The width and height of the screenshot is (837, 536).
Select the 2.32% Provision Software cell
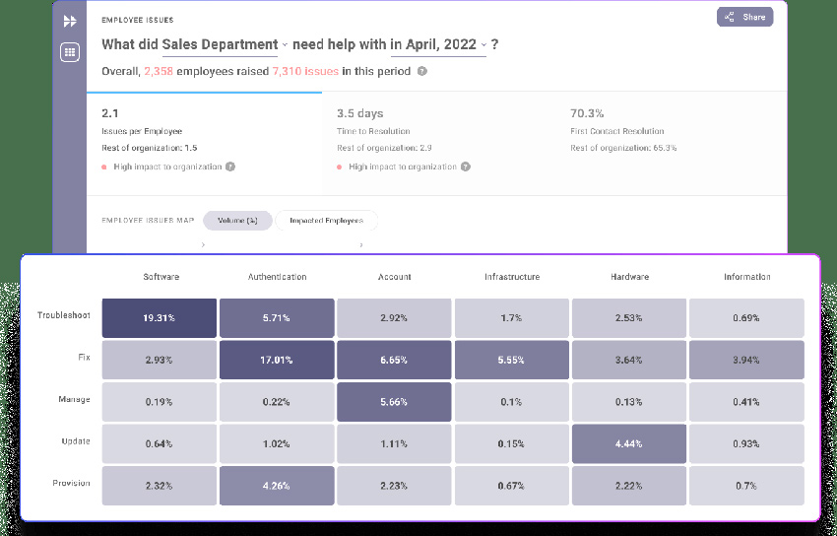click(160, 486)
